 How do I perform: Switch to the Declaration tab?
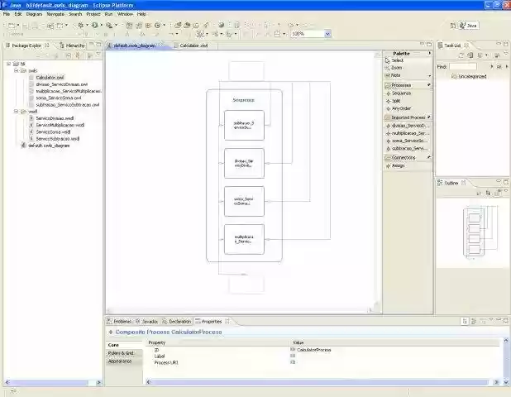tap(177, 322)
